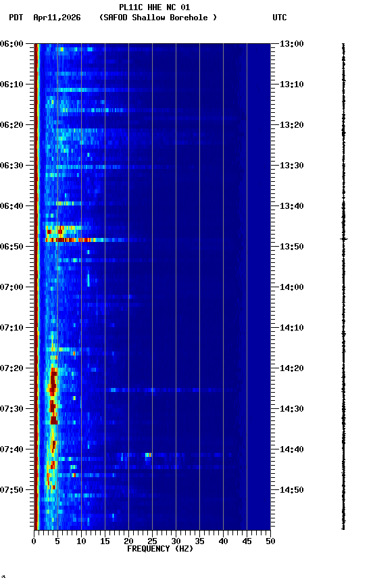Click the '06:10' PDT time label

(11, 84)
